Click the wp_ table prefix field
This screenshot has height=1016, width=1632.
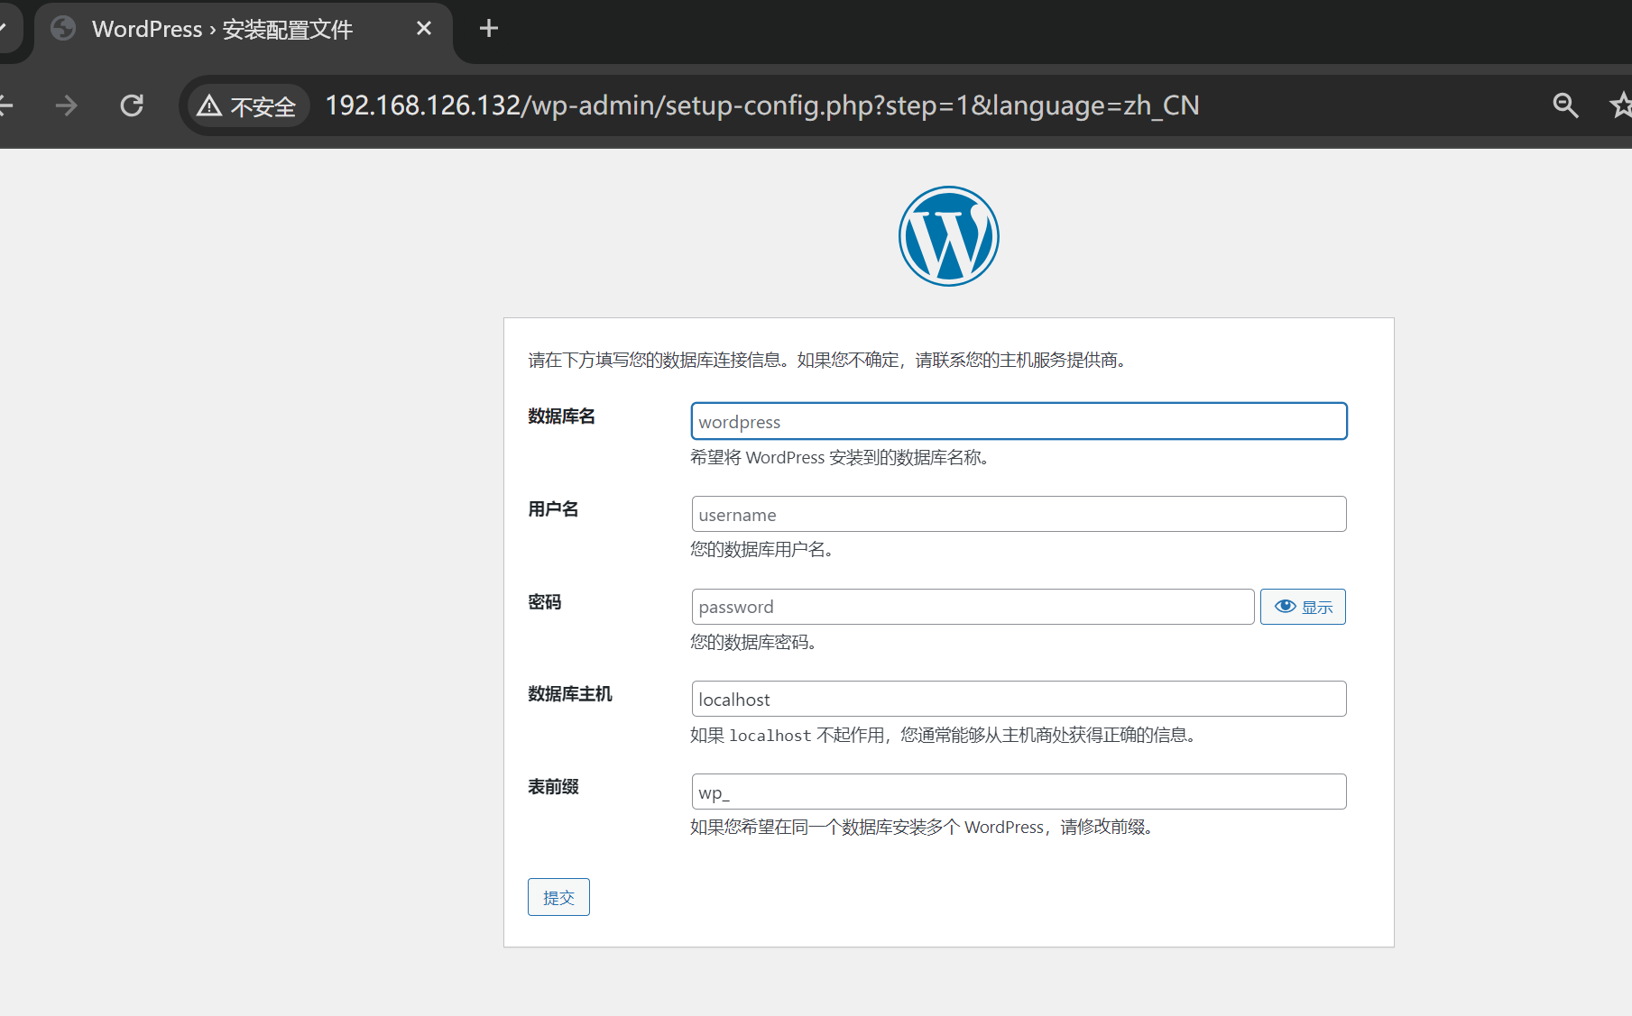click(x=1019, y=792)
